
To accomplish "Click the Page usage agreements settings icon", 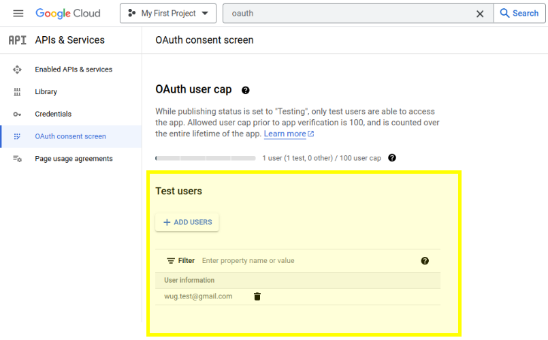I will 17,159.
